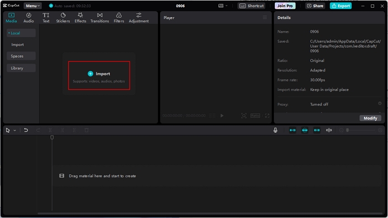Viewport: 388px width, 218px height.
Task: Select Spaces in media sidebar
Action: pyautogui.click(x=21, y=56)
